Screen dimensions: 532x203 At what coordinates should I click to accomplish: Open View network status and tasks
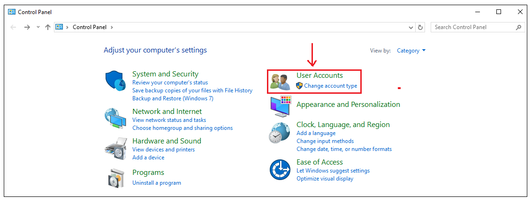[x=169, y=120]
